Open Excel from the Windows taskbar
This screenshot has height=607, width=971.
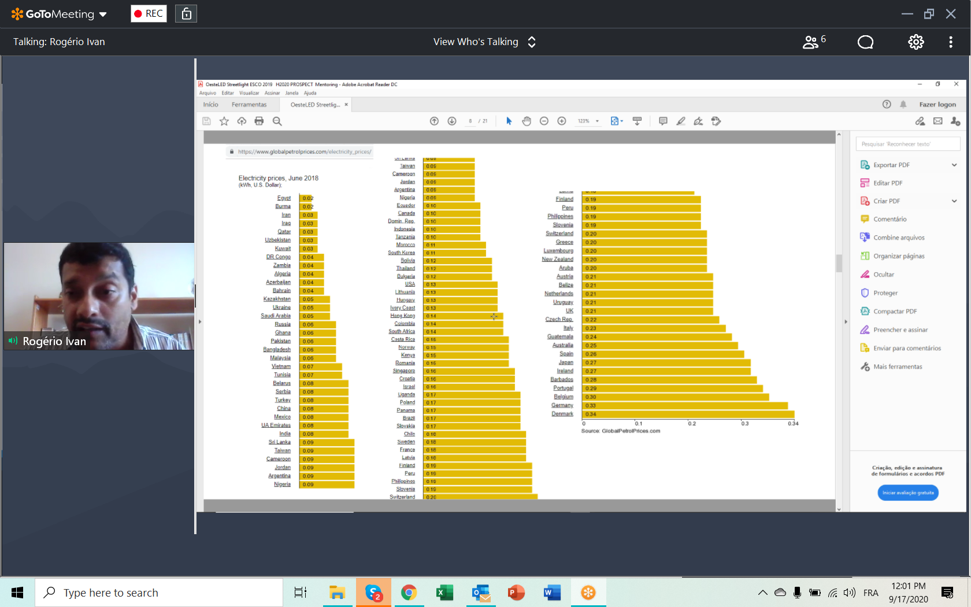point(444,593)
